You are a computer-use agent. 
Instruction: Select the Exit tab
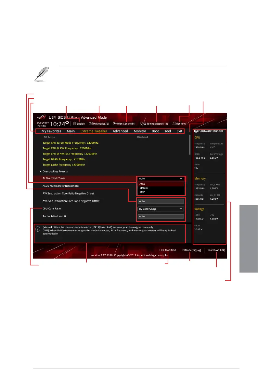point(179,131)
